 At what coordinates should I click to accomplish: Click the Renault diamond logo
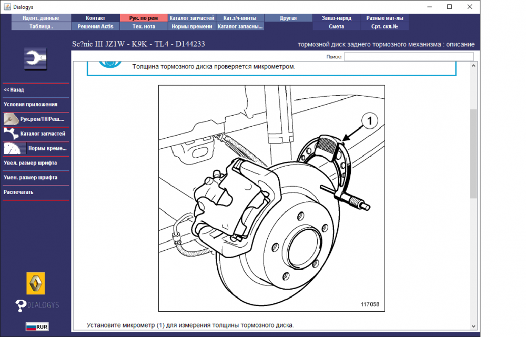tap(36, 283)
